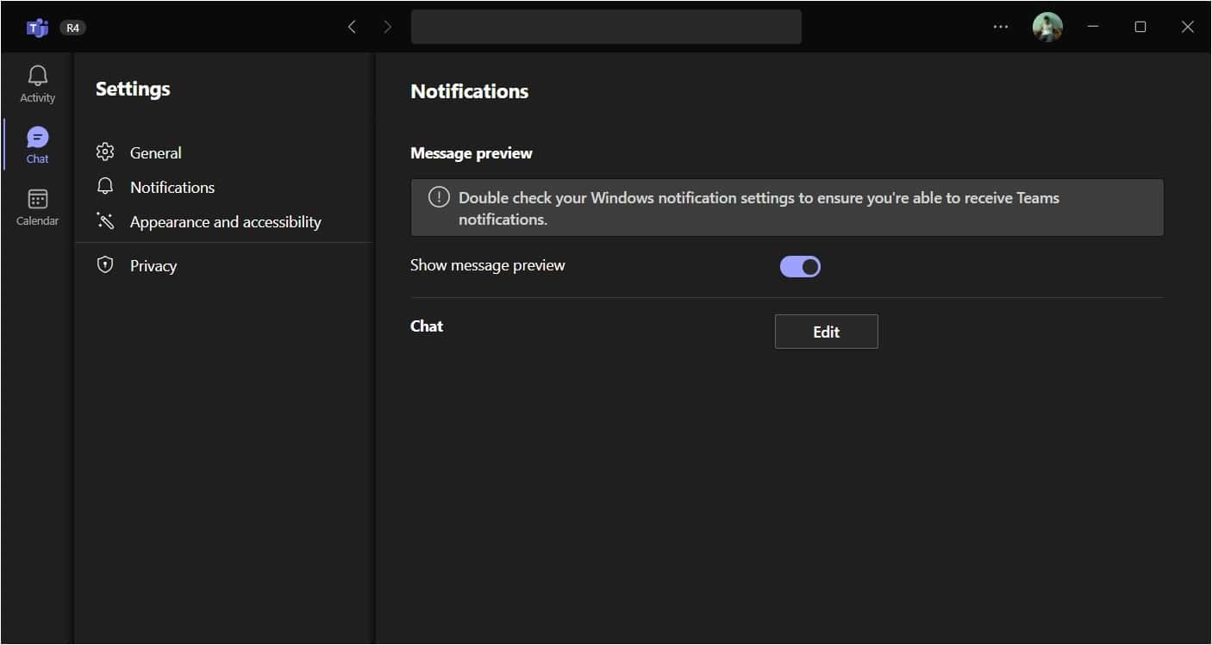Click the search box in title bar

[x=606, y=27]
